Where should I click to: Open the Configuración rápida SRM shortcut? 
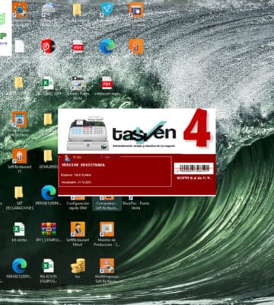pos(78,204)
